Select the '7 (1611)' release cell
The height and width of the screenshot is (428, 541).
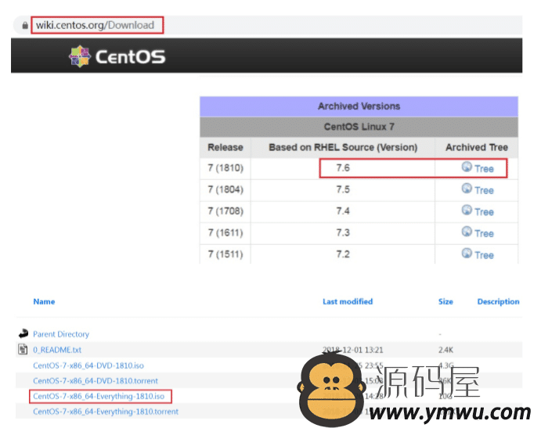pos(225,233)
